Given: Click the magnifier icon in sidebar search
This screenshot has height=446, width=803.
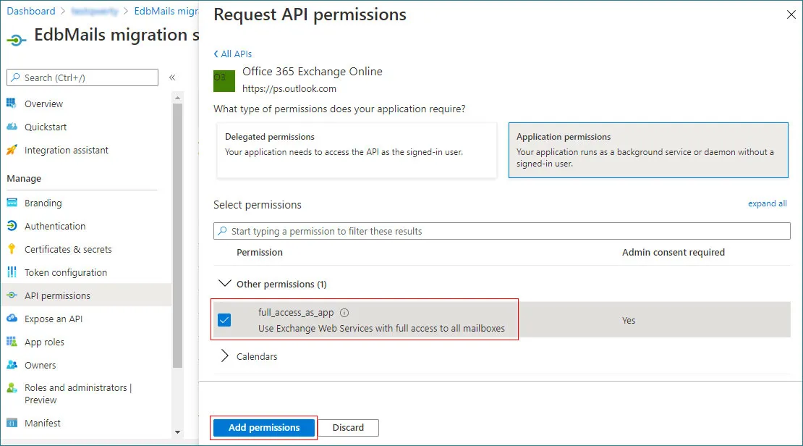Looking at the screenshot, I should point(15,77).
